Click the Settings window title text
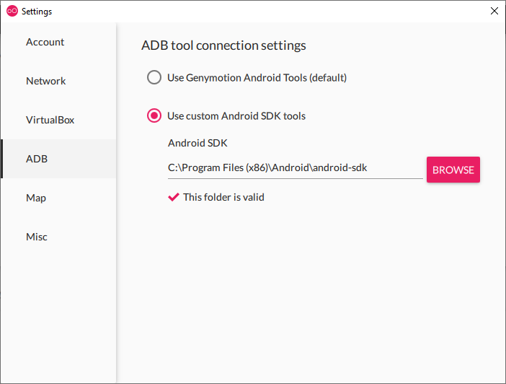 tap(37, 12)
